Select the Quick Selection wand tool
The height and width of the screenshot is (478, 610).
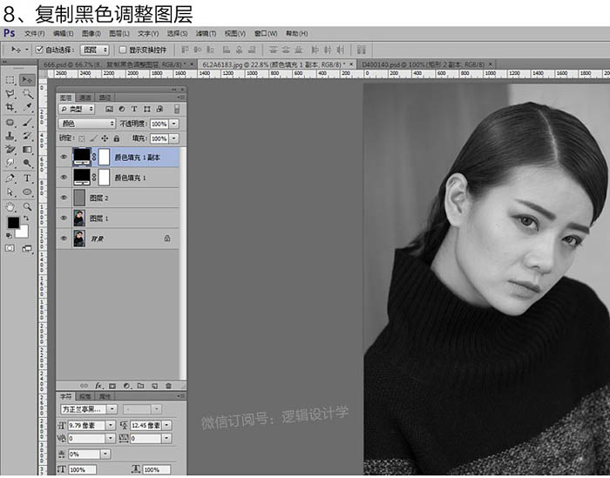click(27, 94)
